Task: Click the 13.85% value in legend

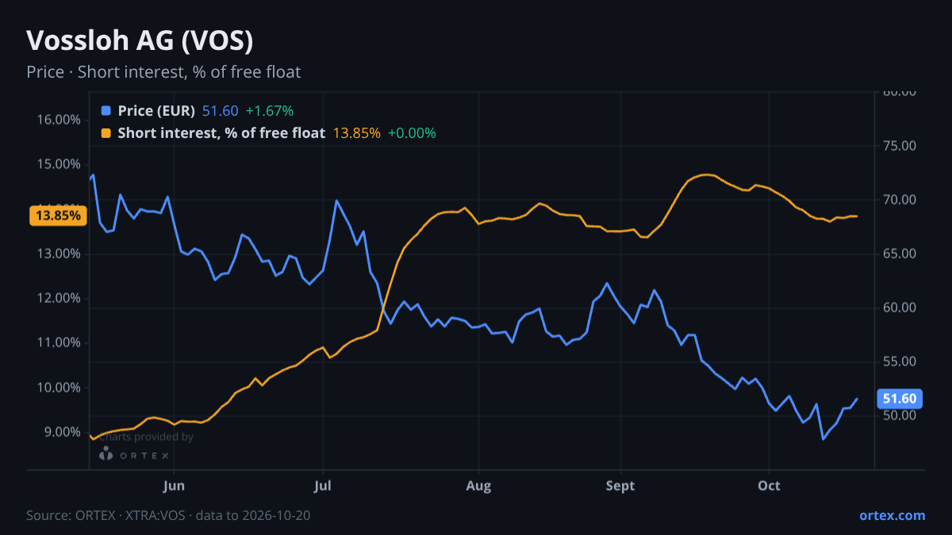Action: [x=356, y=133]
